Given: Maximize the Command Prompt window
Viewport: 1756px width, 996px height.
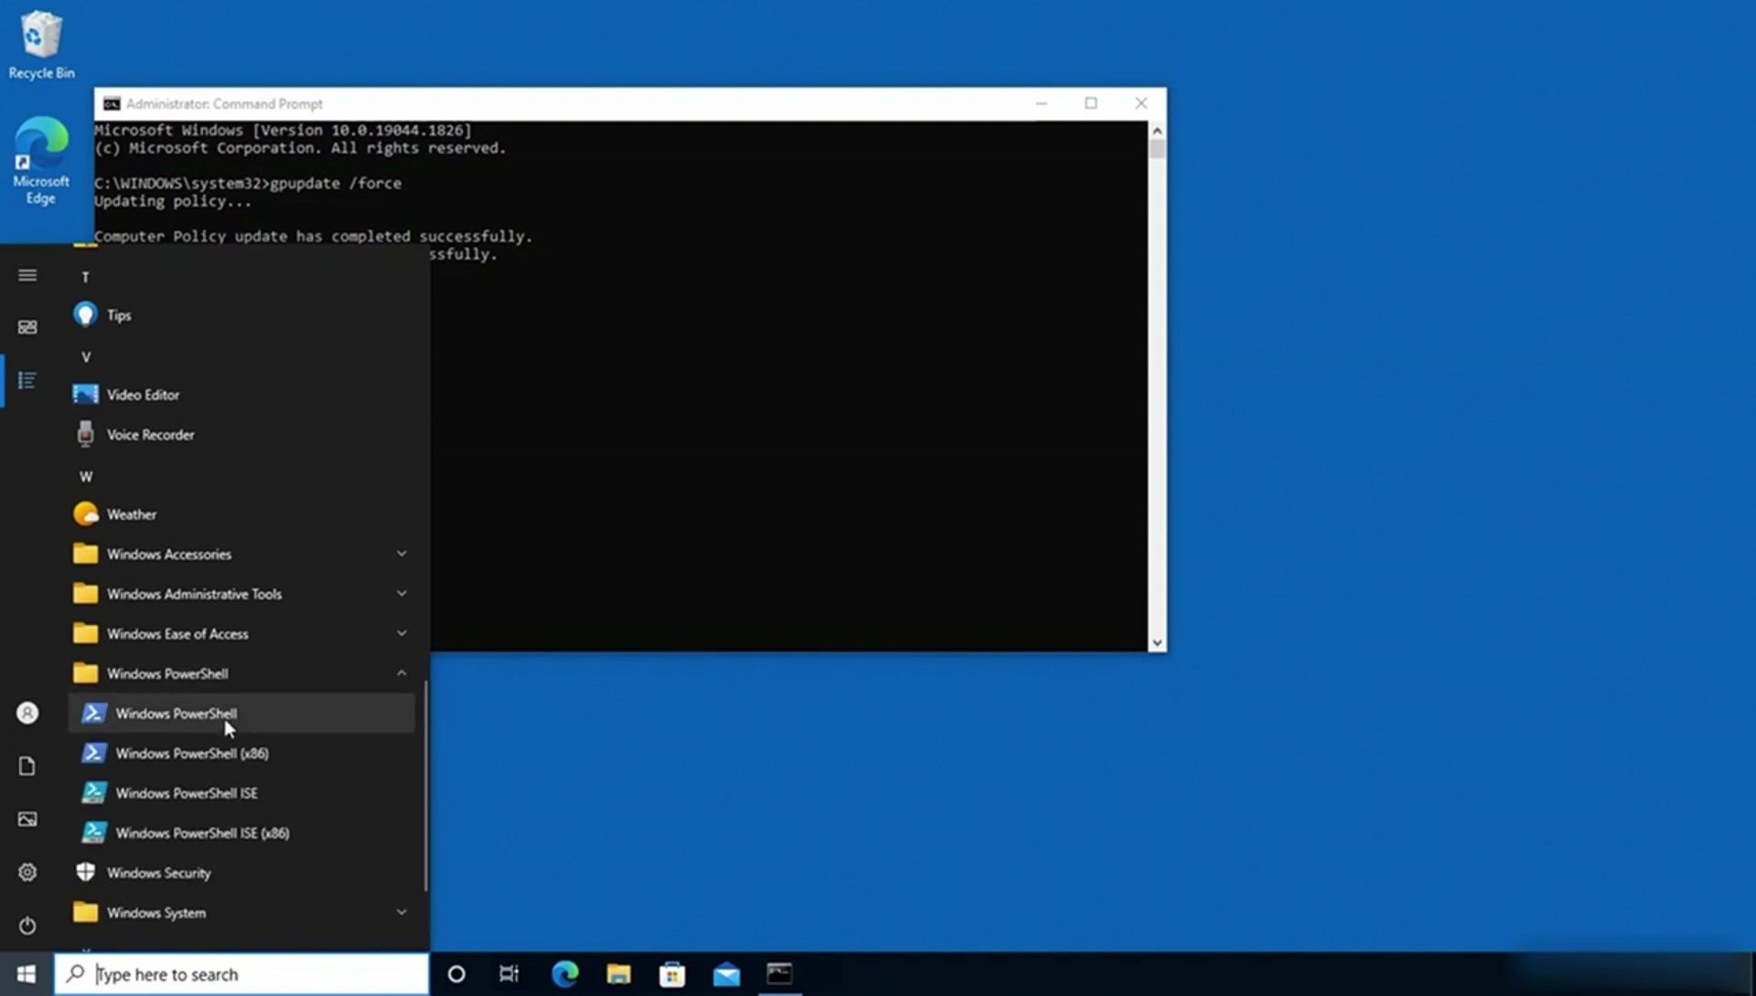Looking at the screenshot, I should 1091,103.
